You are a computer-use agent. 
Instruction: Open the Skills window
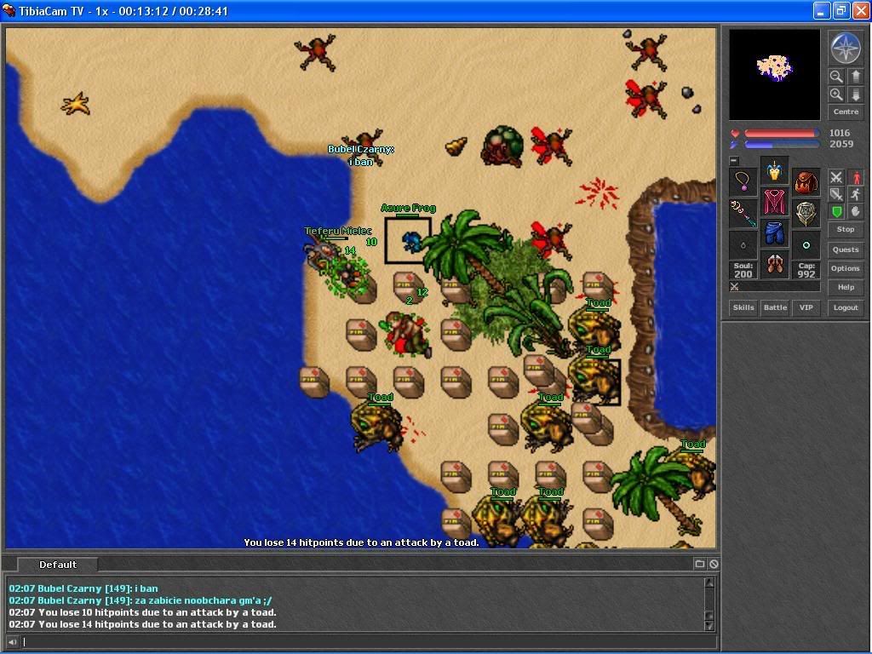point(743,307)
